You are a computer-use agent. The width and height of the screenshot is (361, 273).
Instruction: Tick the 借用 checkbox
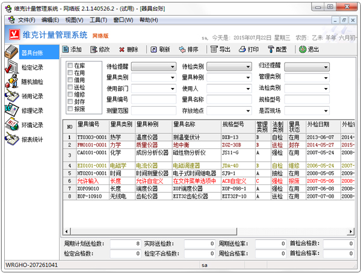click(x=70, y=80)
